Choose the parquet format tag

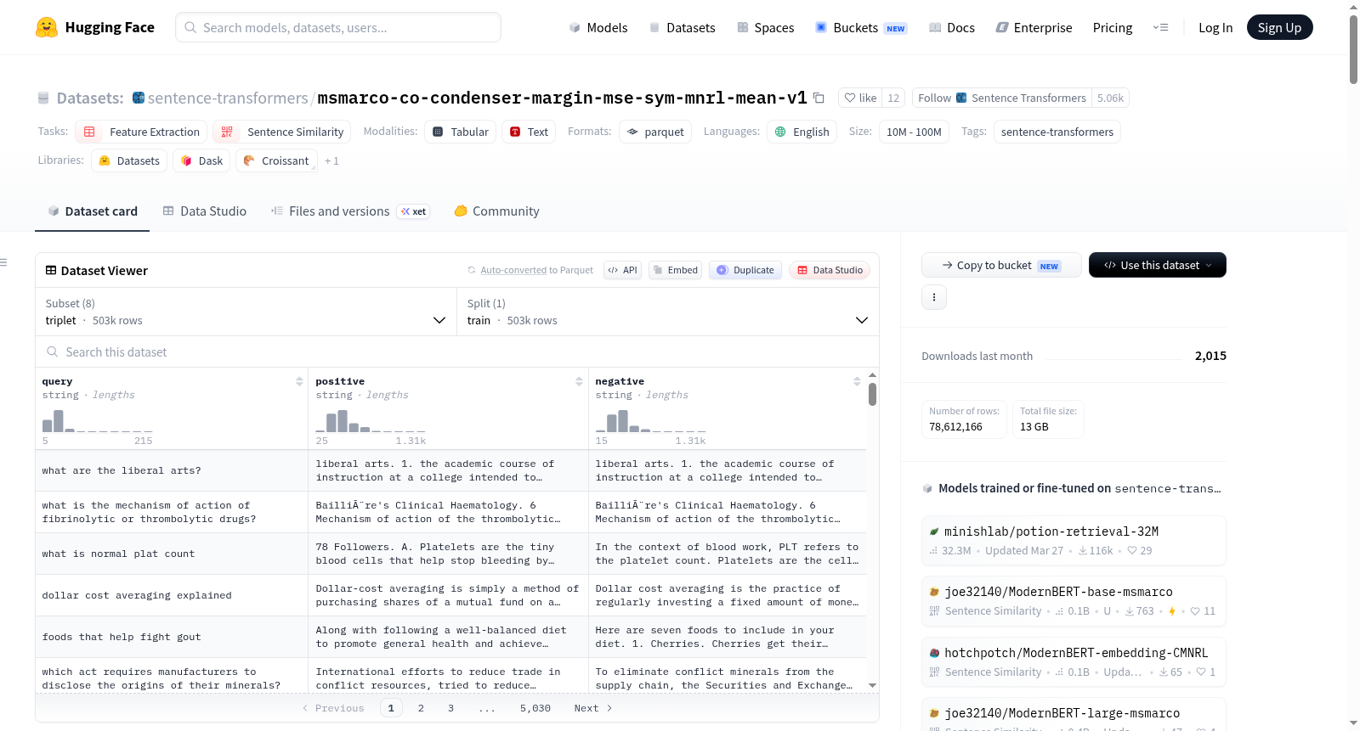[x=654, y=132]
